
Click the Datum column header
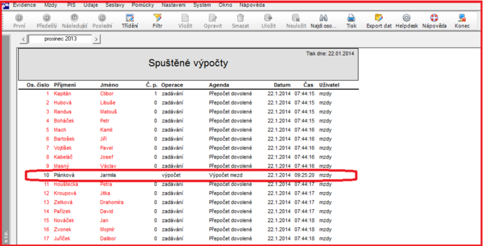tap(282, 85)
